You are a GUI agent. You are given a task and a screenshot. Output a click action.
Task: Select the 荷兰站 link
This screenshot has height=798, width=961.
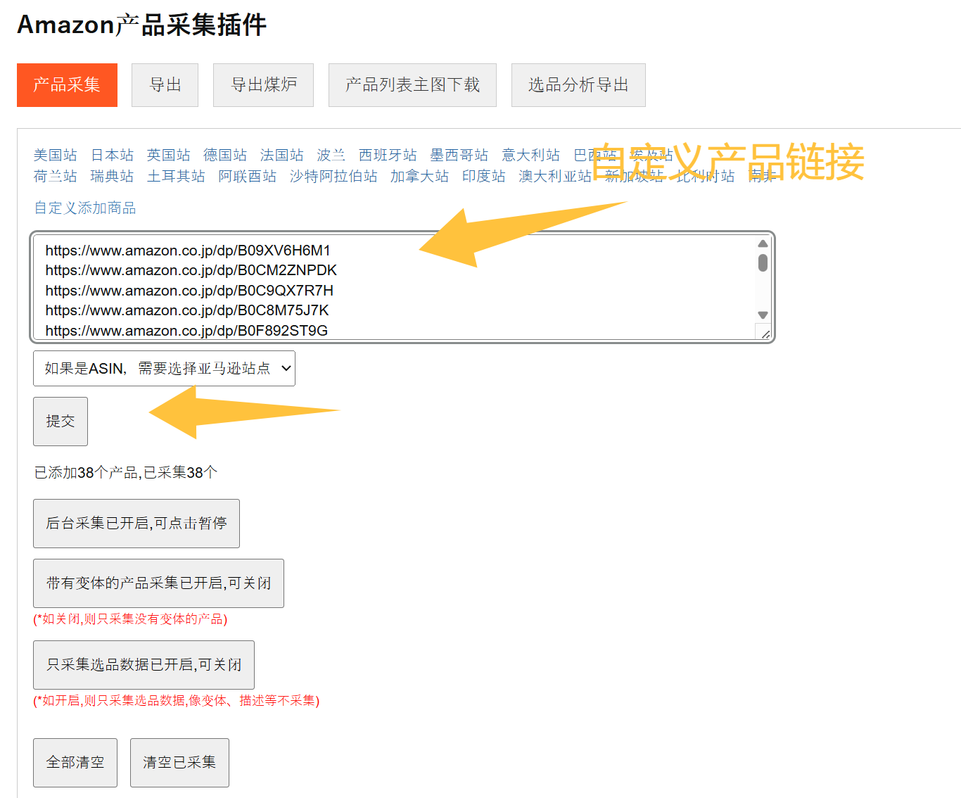56,176
